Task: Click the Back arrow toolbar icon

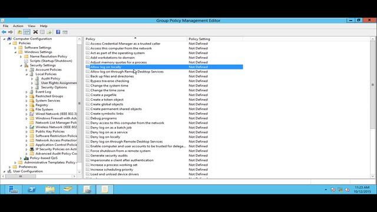Action: 4,32
